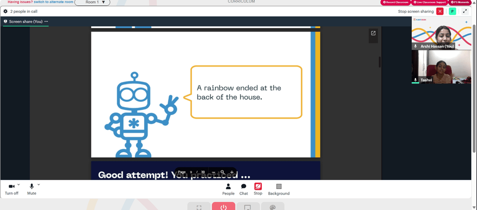
Task: Stop screen share from bottom toolbar
Action: [258, 190]
